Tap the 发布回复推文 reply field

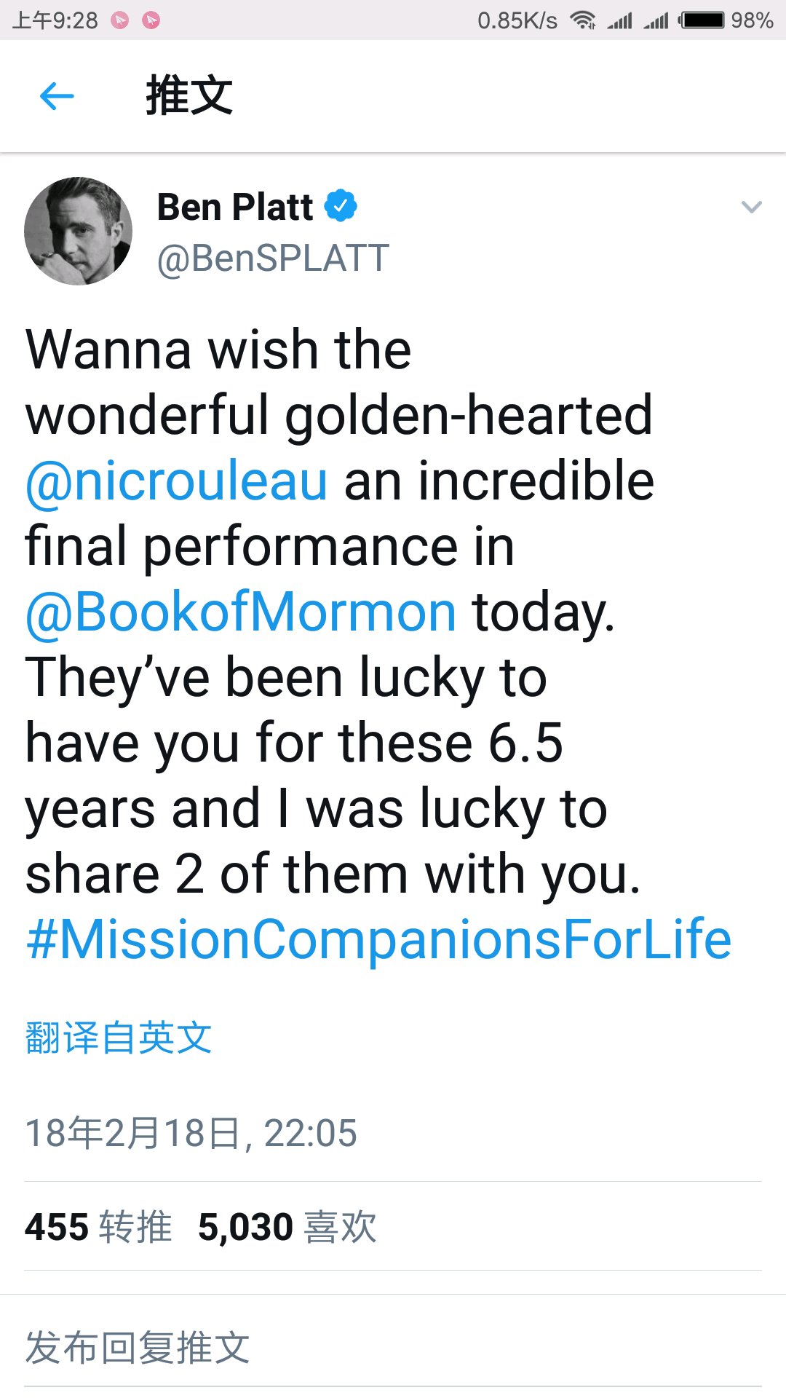[138, 1347]
